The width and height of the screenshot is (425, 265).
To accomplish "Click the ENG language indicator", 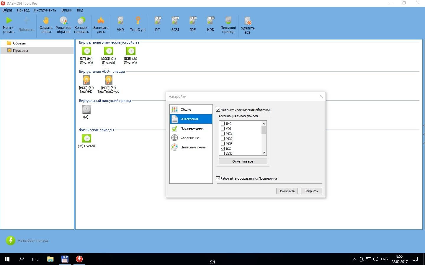I will pyautogui.click(x=384, y=259).
